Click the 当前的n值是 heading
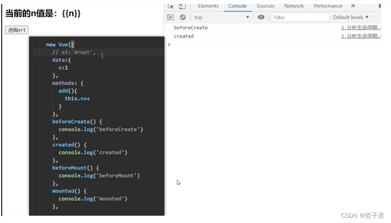This screenshot has width=391, height=223. tap(43, 13)
